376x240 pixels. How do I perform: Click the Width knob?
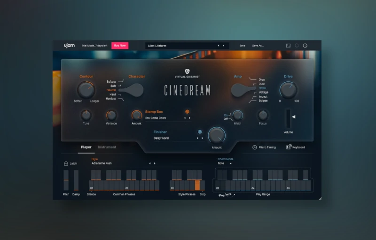(x=238, y=115)
